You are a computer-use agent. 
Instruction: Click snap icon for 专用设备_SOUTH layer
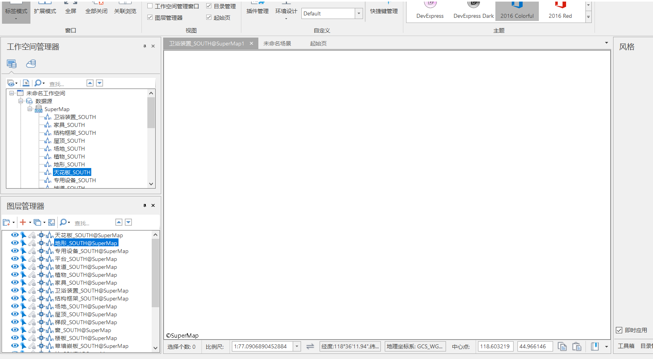pyautogui.click(x=41, y=251)
